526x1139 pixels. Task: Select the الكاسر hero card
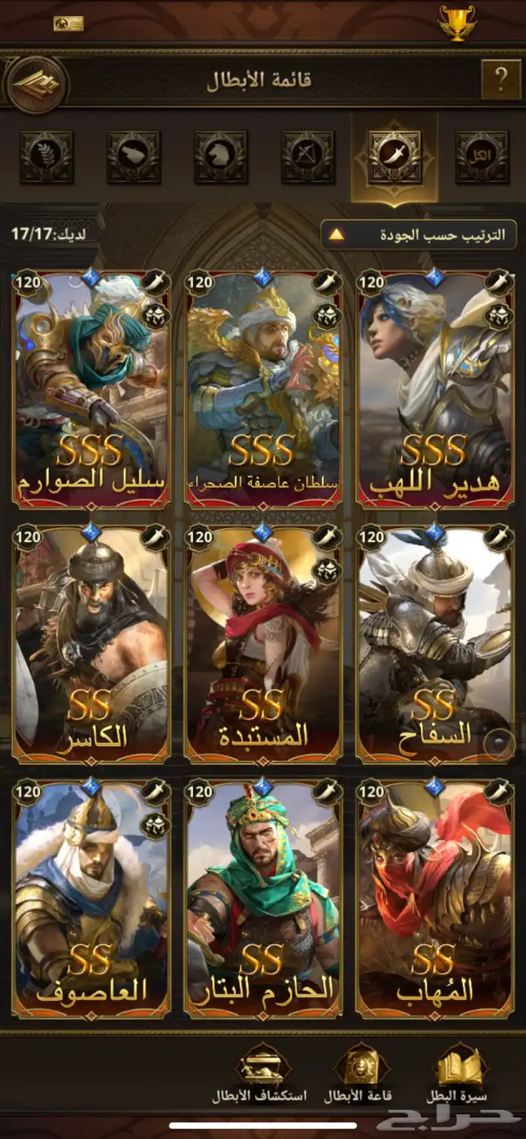click(92, 644)
